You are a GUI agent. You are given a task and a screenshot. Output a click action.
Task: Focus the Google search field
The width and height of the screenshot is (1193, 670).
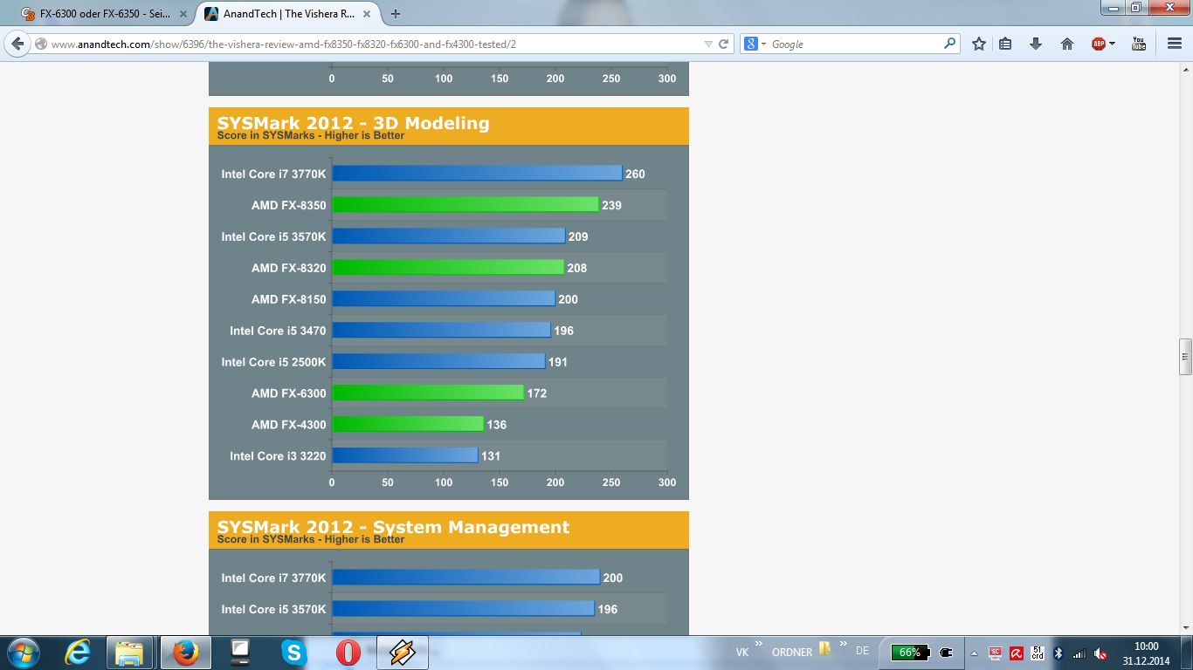[x=856, y=44]
